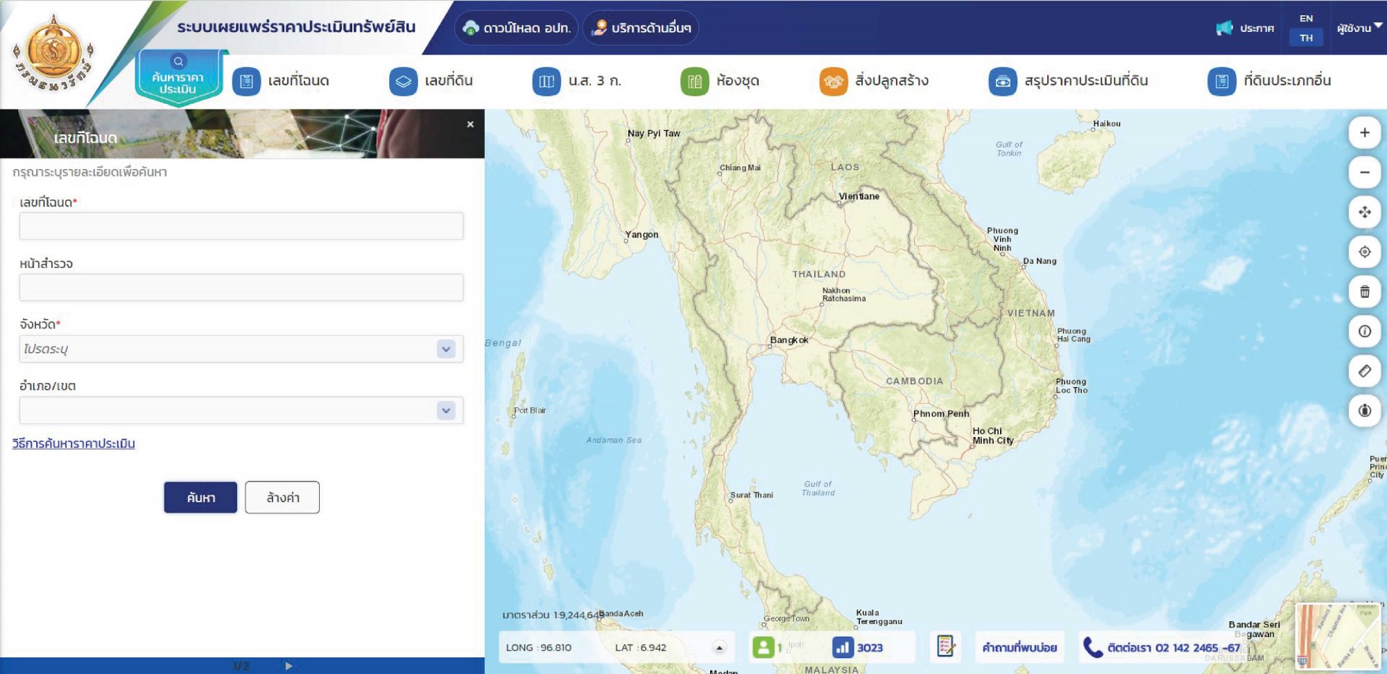Open the สิ่งปลูกสร้าง buildings tab

tap(875, 81)
